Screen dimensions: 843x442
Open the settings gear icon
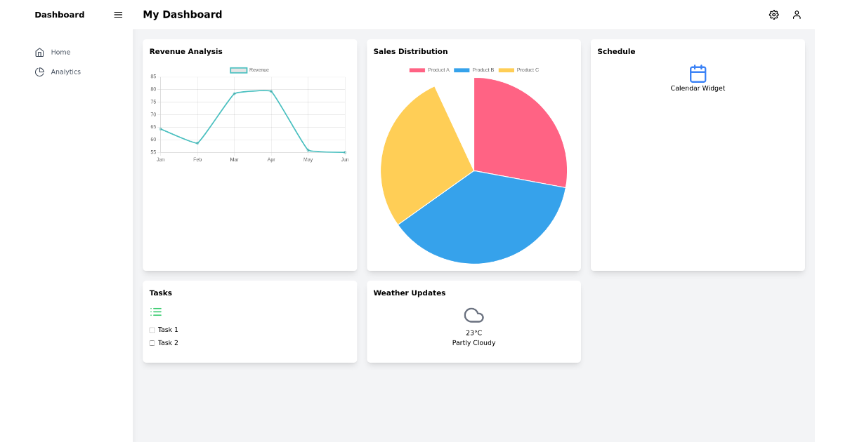773,14
